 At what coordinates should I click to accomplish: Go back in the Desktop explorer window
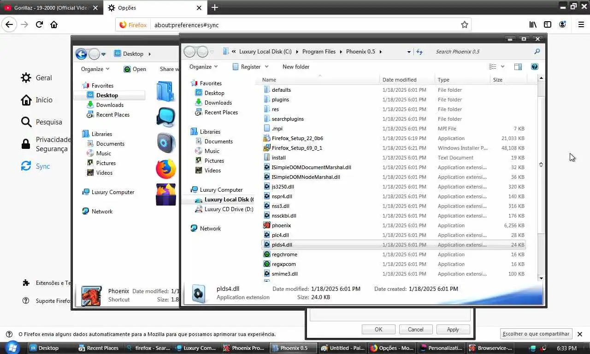pyautogui.click(x=81, y=54)
